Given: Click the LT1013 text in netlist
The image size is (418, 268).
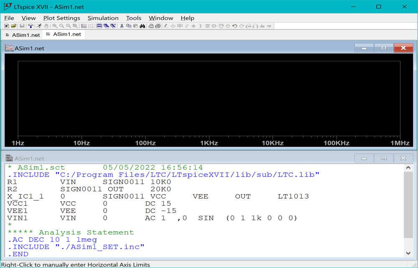Looking at the screenshot, I should coord(293,196).
